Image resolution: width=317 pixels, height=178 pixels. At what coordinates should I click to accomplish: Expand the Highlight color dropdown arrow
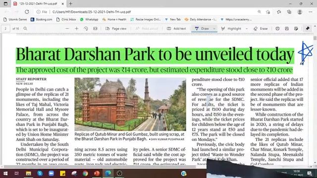pyautogui.click(x=247, y=29)
